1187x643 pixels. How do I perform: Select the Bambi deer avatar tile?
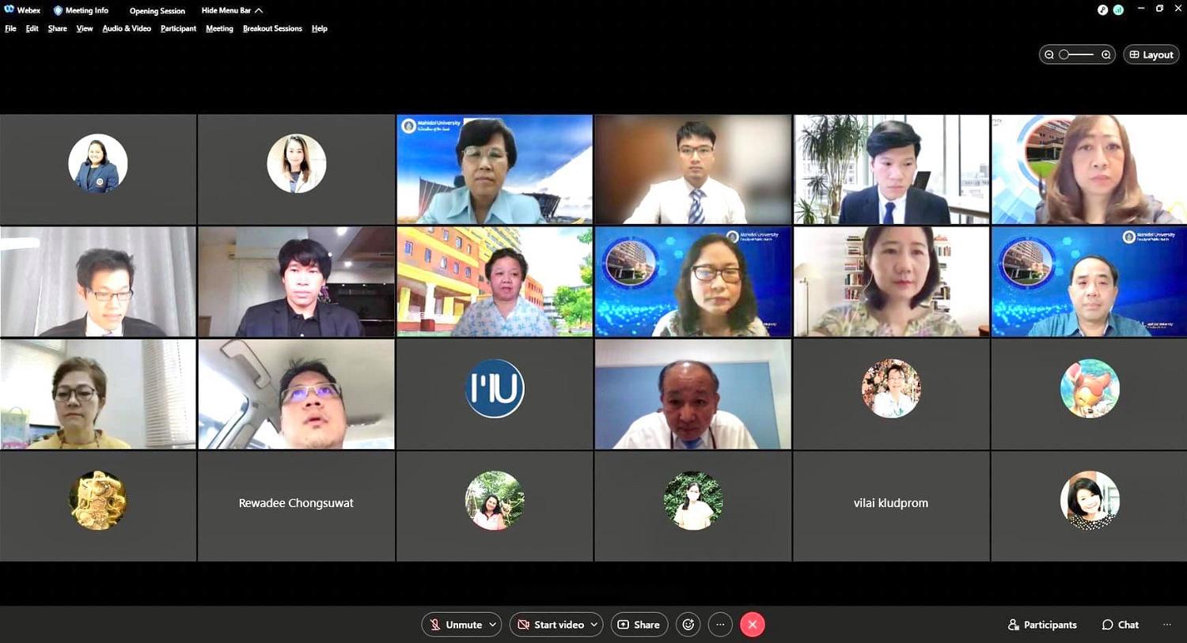point(1090,394)
